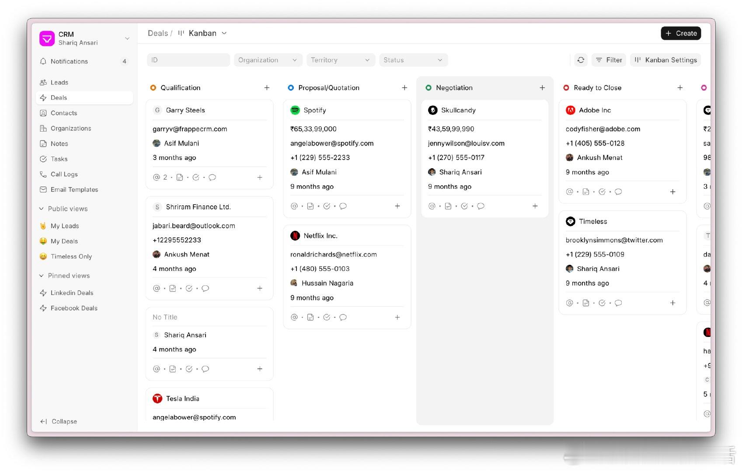This screenshot has height=472, width=742.
Task: Open the Organization filter dropdown
Action: point(268,60)
